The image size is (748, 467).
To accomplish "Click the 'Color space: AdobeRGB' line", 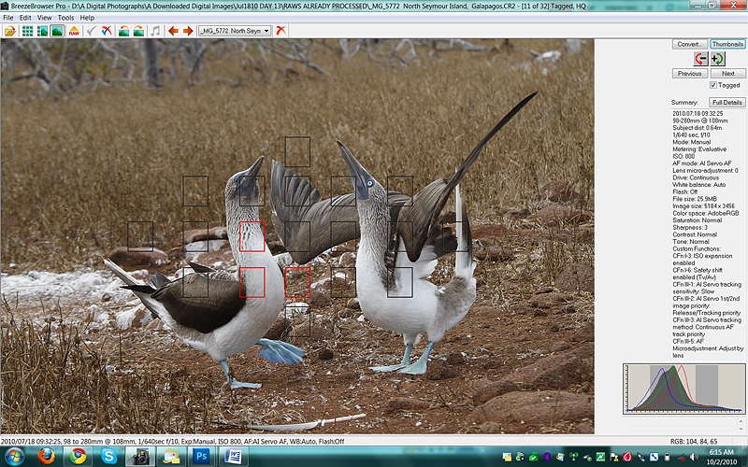I will click(704, 214).
